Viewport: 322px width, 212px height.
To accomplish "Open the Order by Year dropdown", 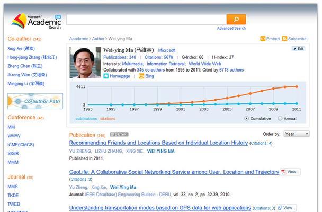I will pos(297,134).
